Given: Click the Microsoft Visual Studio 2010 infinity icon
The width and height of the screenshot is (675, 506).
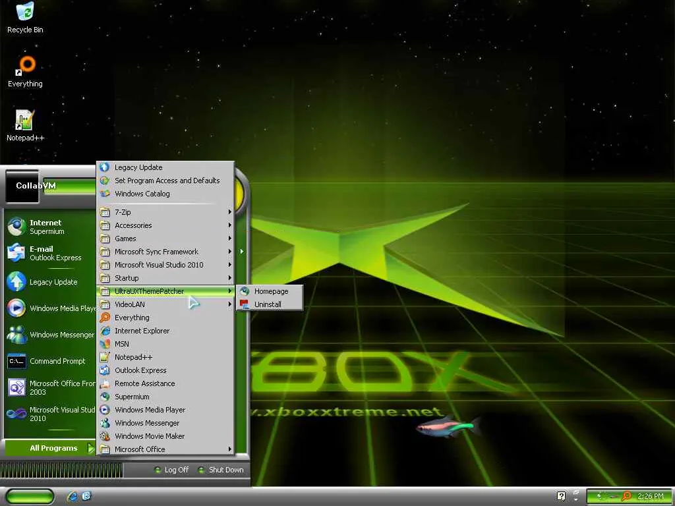Looking at the screenshot, I should (x=16, y=414).
